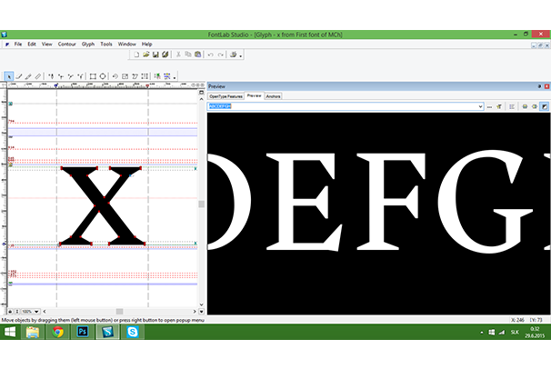Select the Rectangle drawing tool
The height and width of the screenshot is (369, 551).
tap(93, 76)
